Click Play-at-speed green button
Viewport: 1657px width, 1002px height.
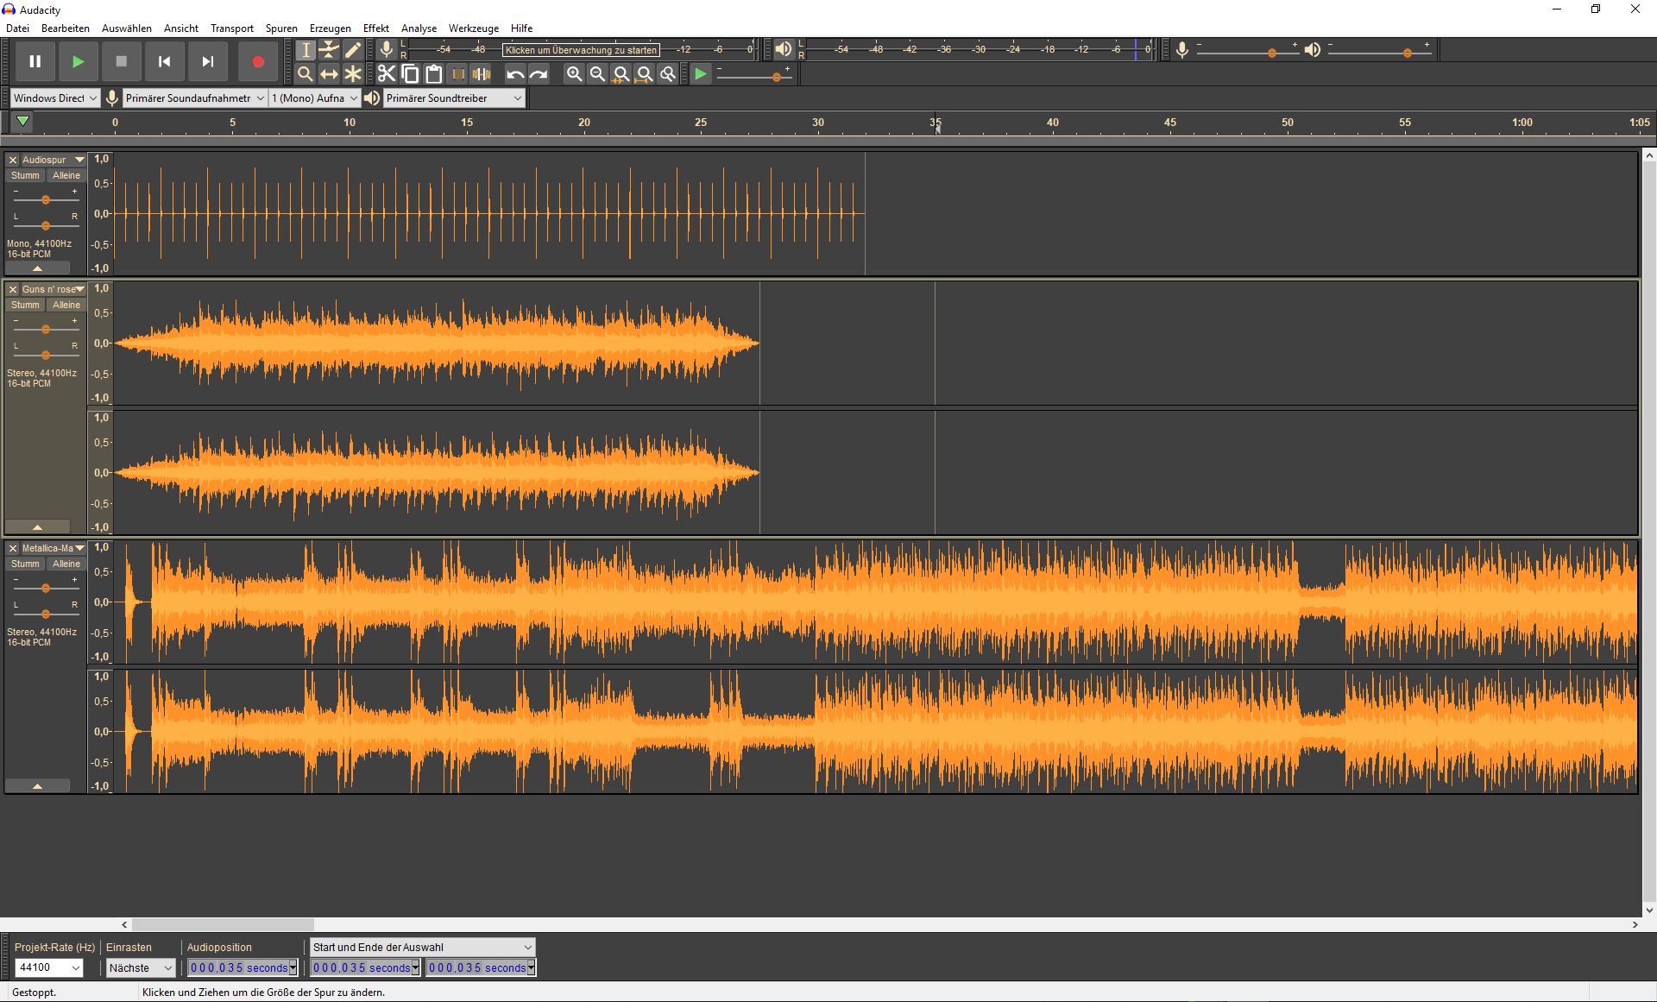coord(701,74)
